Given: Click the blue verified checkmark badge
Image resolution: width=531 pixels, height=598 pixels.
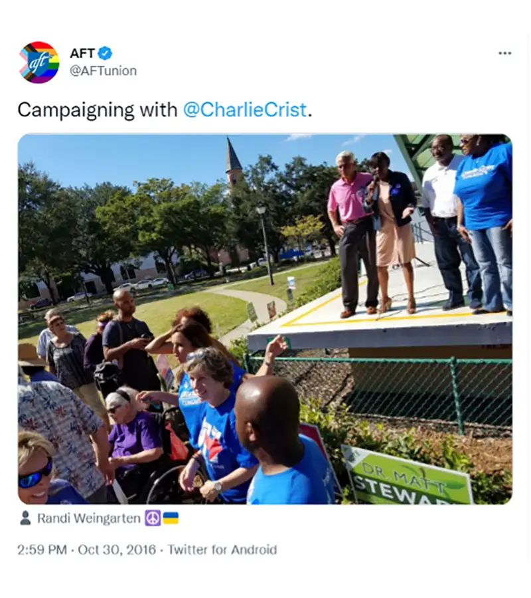Looking at the screenshot, I should click(x=105, y=53).
